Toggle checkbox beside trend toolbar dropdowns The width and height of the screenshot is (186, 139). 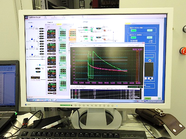pos(96,45)
